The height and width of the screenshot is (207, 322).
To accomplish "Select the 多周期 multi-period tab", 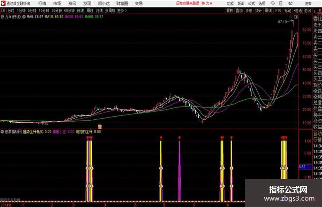I will click(x=110, y=11).
